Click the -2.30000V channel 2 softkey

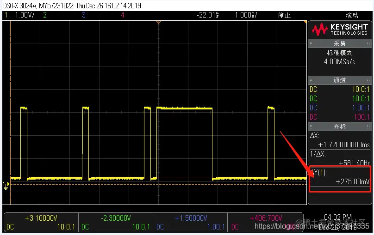tap(116, 223)
